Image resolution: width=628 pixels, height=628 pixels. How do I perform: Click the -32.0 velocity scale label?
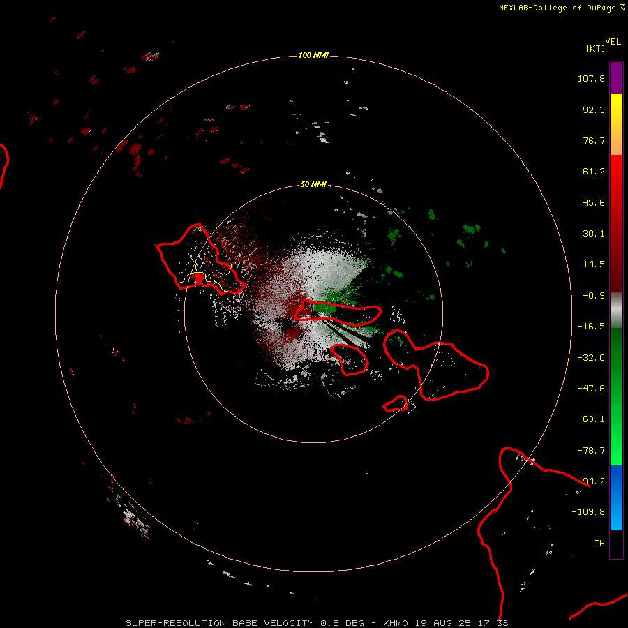coord(591,358)
